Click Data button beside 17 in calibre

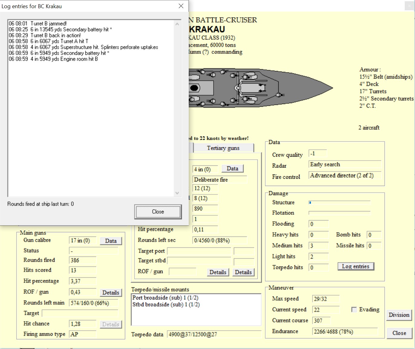click(111, 241)
